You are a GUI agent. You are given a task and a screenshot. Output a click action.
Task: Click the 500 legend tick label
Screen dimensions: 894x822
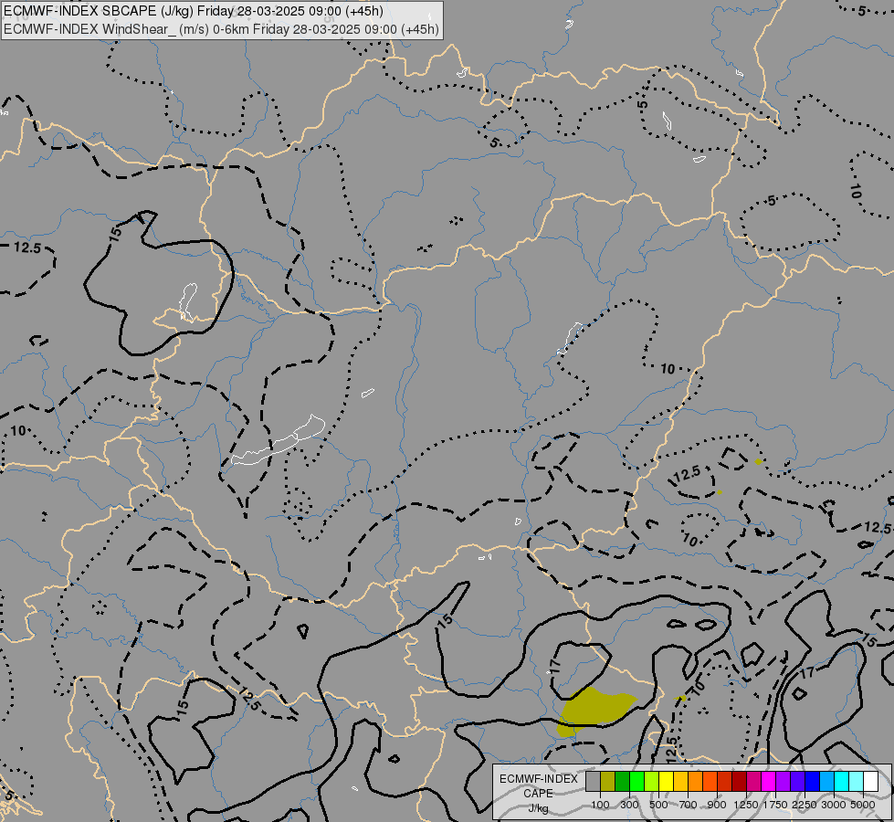[658, 805]
